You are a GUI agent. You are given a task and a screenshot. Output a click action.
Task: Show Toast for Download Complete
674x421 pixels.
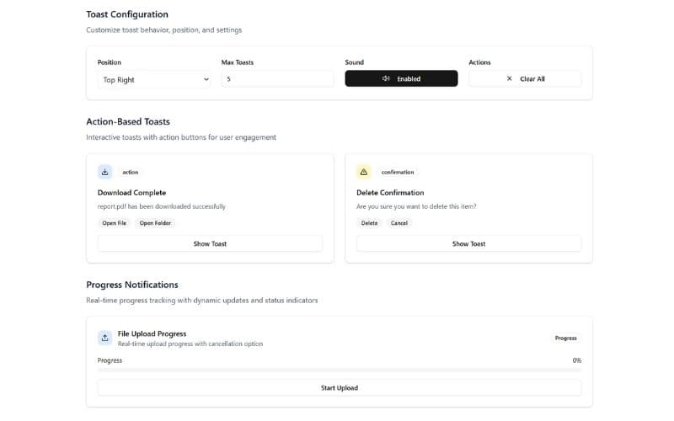pos(210,243)
